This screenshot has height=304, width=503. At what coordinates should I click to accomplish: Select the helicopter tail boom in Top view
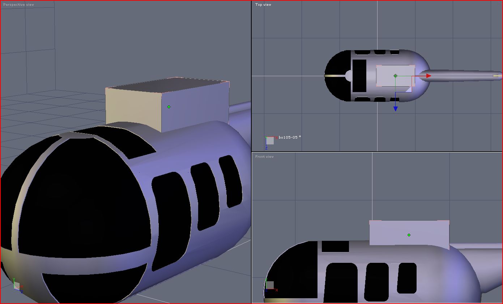[460, 76]
